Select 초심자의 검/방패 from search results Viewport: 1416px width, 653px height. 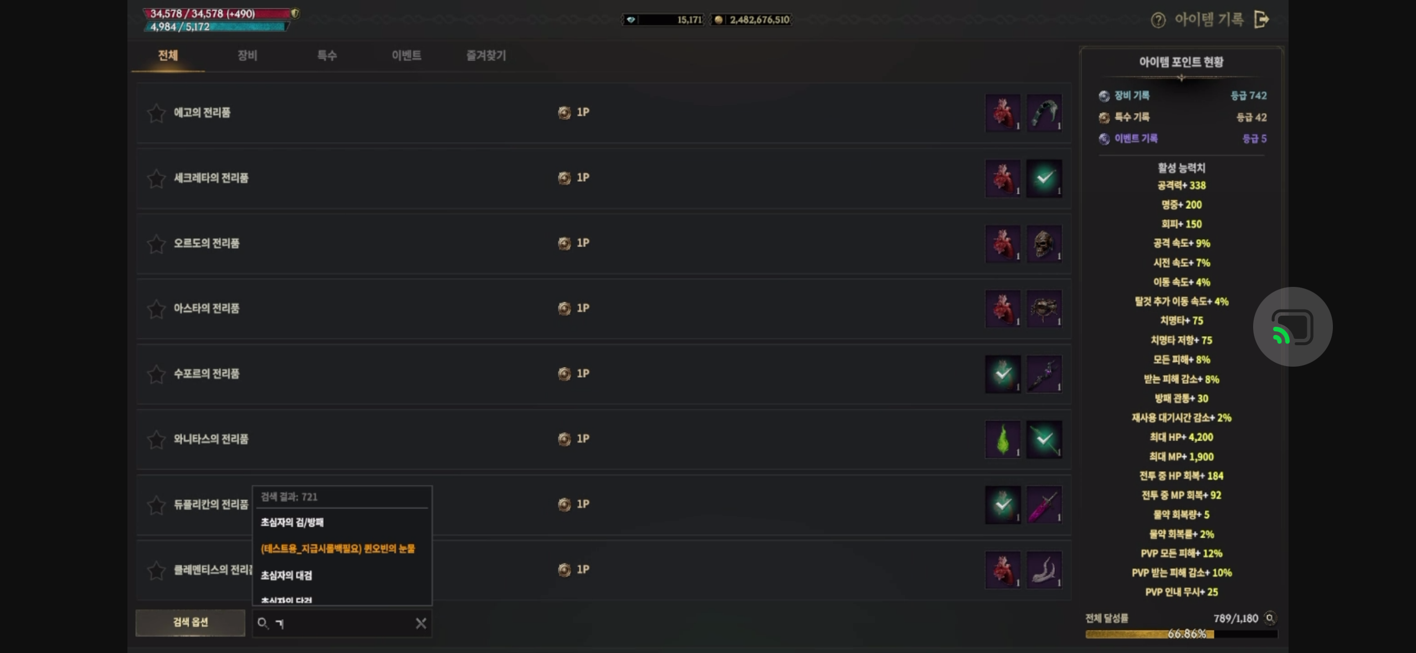292,522
